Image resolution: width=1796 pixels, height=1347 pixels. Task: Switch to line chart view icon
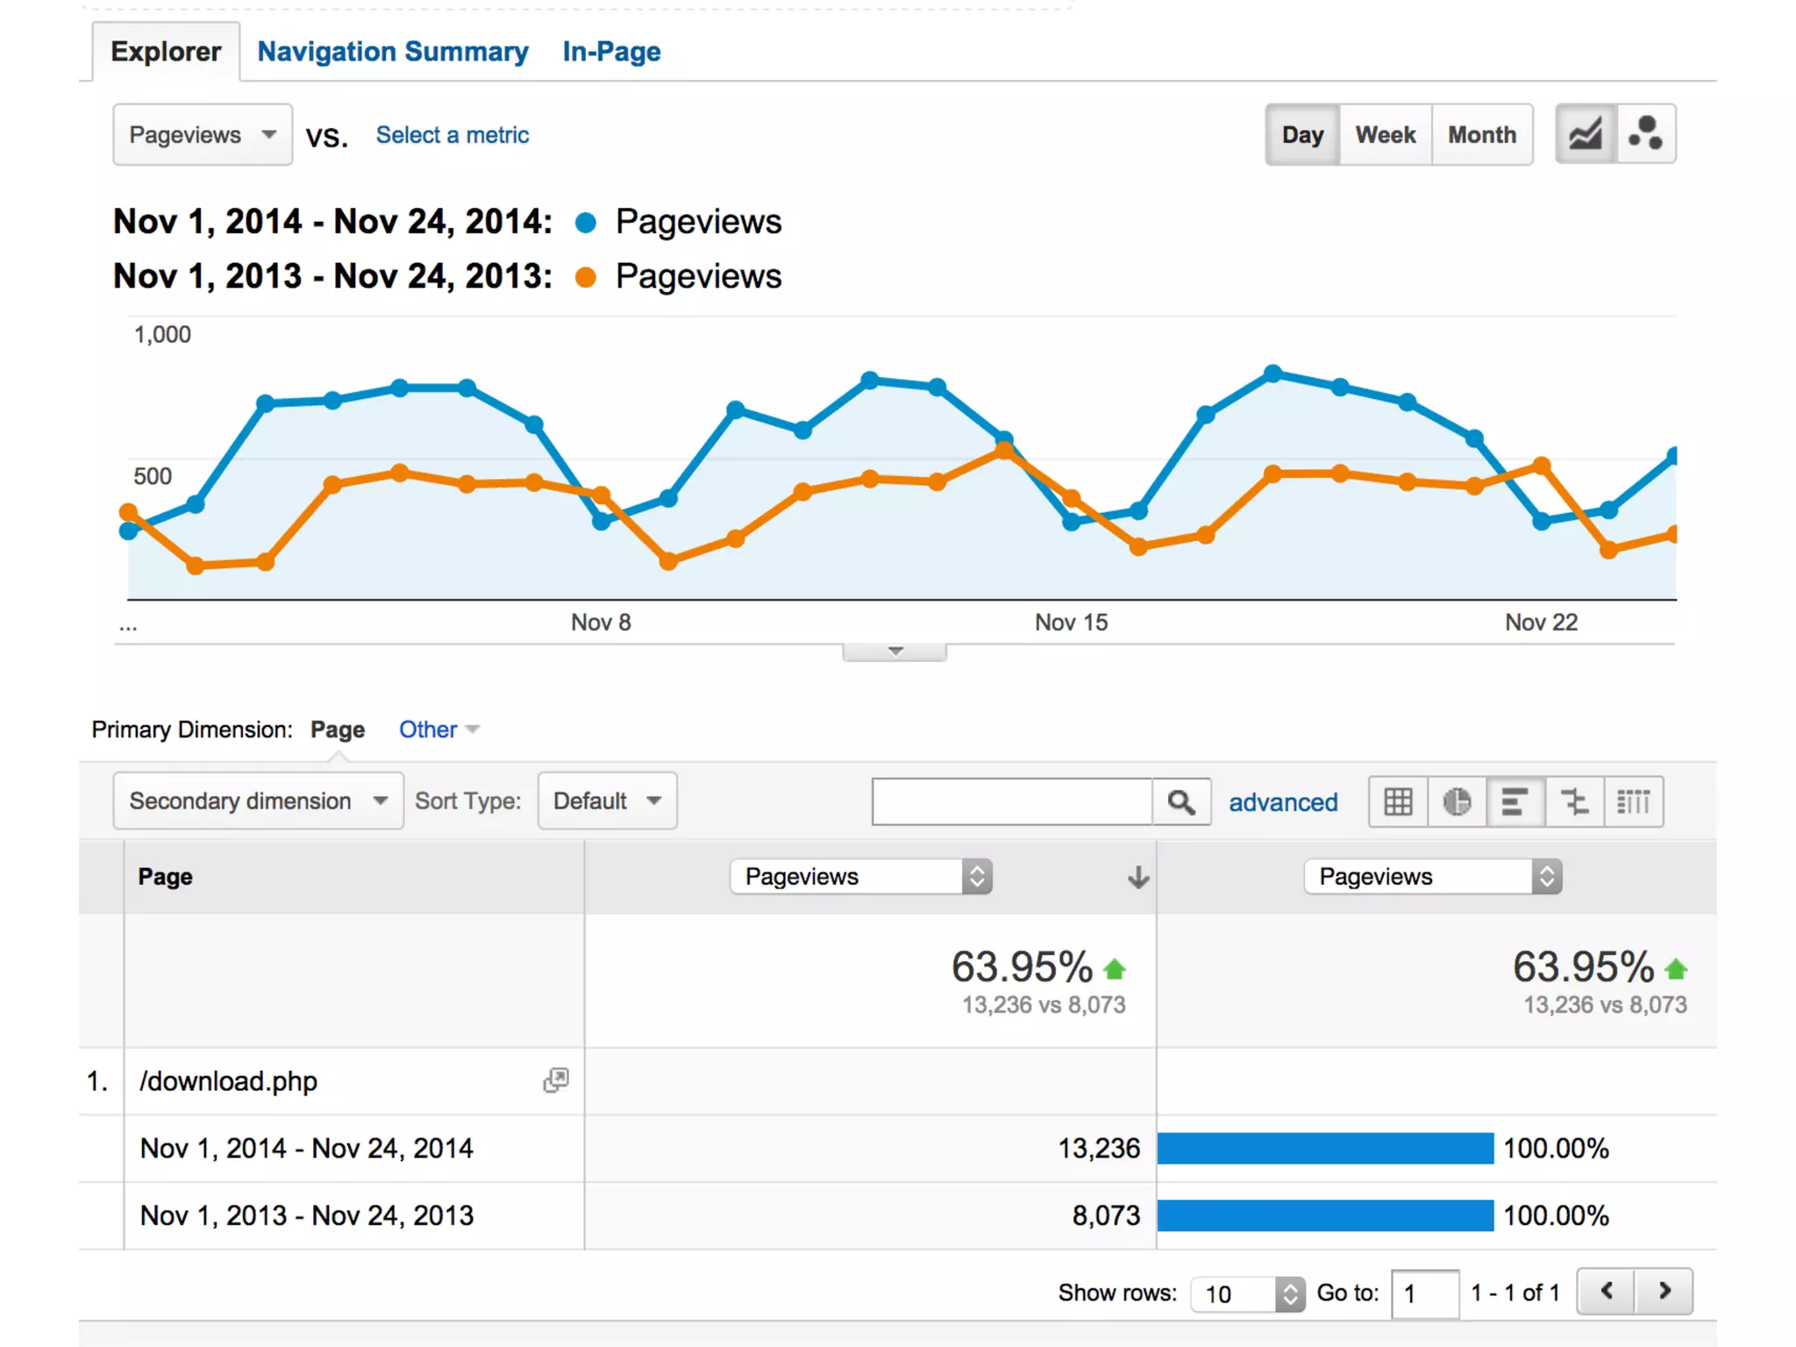pyautogui.click(x=1585, y=135)
